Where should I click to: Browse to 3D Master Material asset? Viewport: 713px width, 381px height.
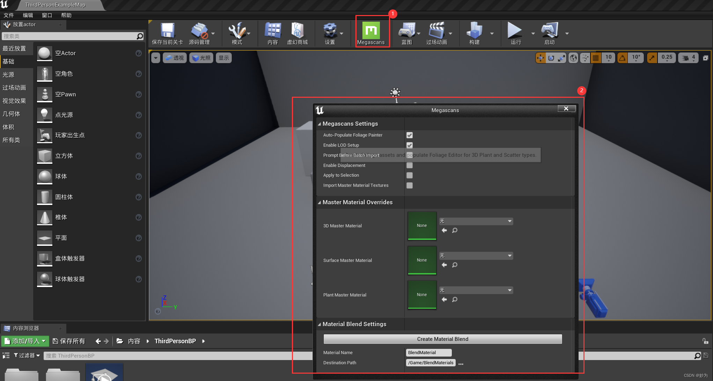pos(455,230)
